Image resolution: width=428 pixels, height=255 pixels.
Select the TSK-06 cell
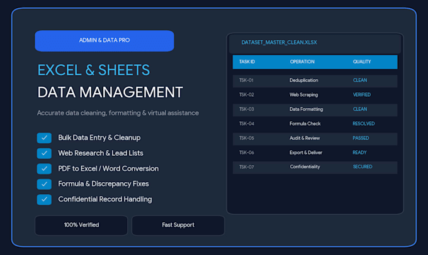pos(247,153)
